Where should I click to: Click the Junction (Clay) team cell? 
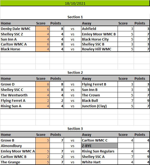[x=99, y=106]
